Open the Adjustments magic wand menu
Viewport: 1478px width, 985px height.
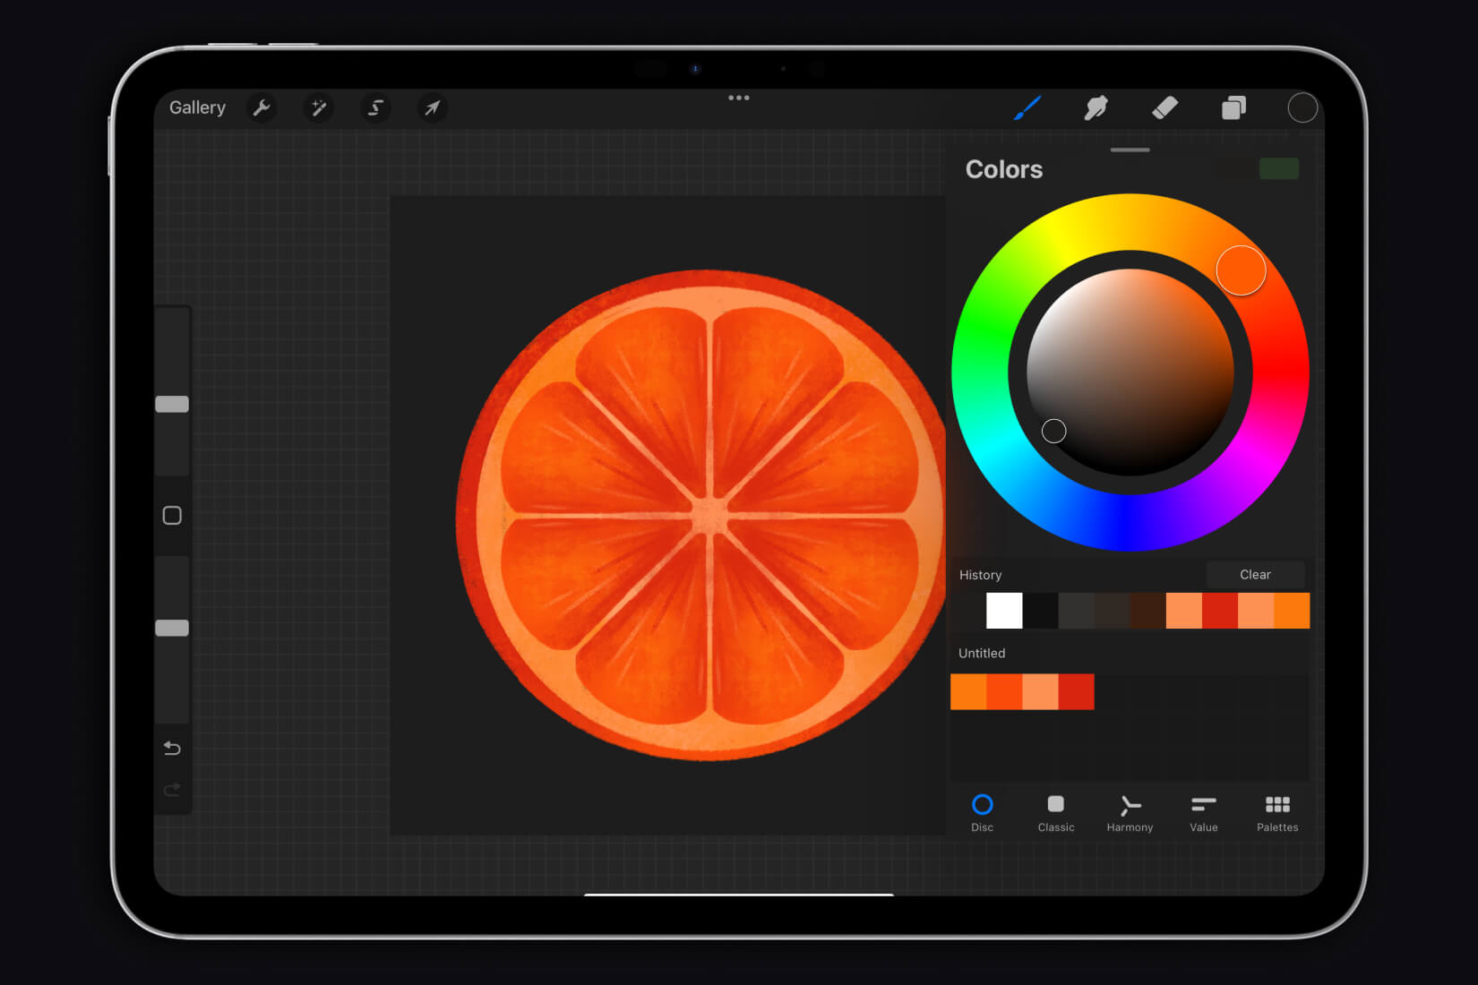[318, 108]
